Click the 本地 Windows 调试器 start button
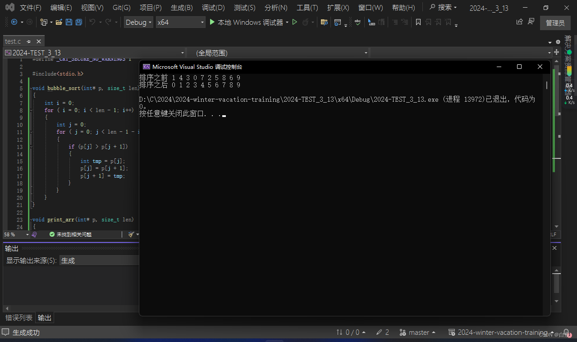This screenshot has height=342, width=577. tap(246, 22)
